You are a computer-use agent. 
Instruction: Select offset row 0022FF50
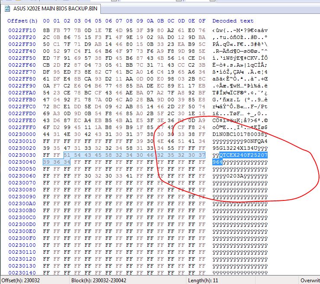pos(22,58)
